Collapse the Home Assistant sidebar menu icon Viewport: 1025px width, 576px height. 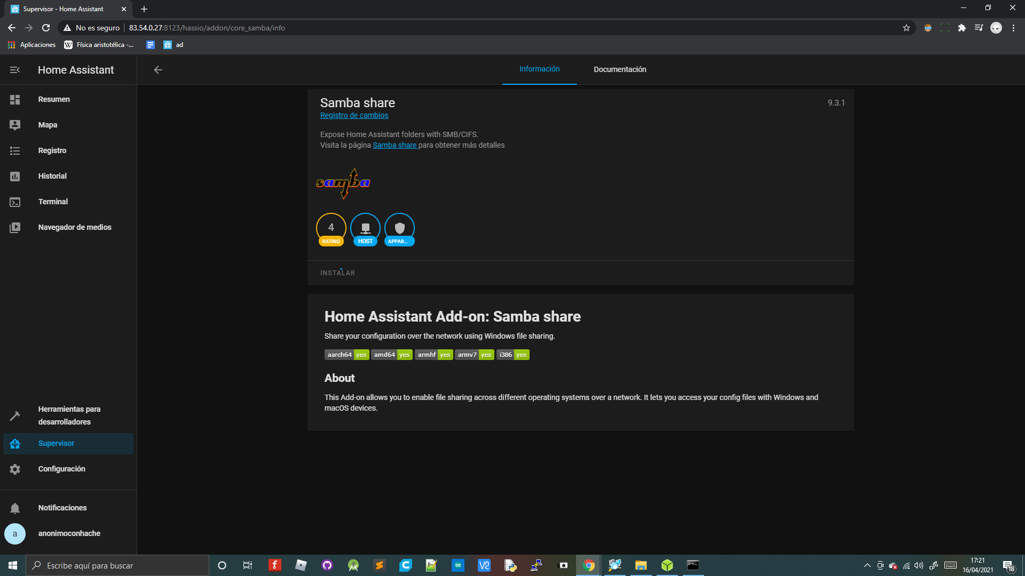[15, 70]
